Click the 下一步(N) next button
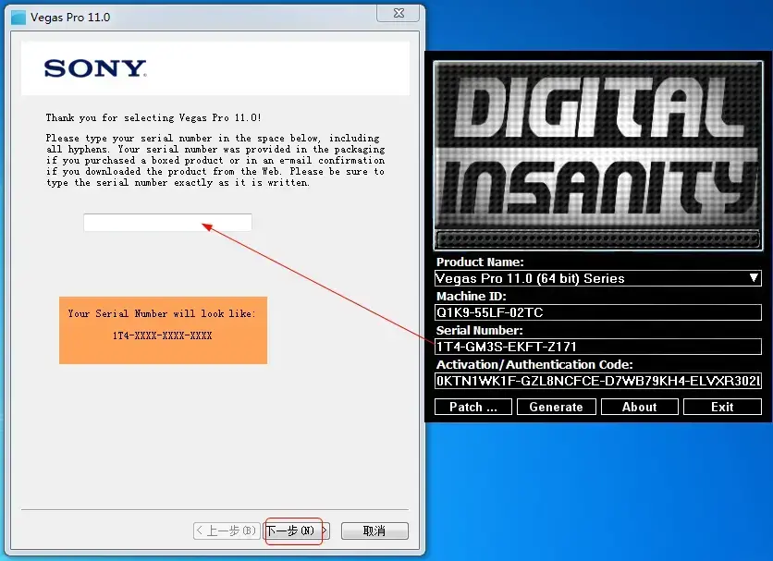The height and width of the screenshot is (561, 773). (x=297, y=531)
